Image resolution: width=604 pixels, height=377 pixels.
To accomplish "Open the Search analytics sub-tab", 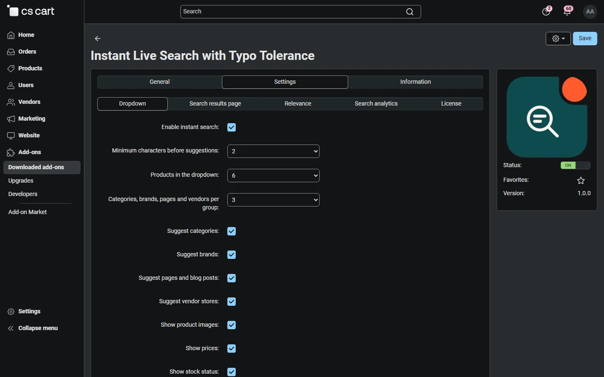I will [376, 104].
